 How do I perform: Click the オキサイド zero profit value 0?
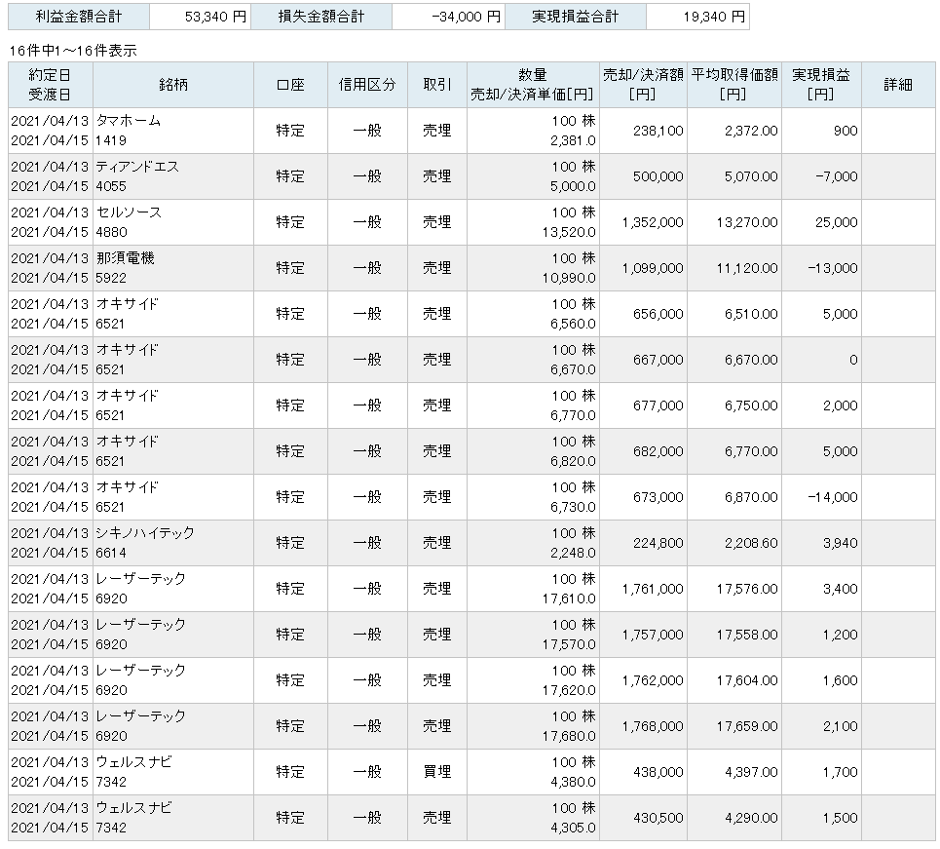click(853, 360)
